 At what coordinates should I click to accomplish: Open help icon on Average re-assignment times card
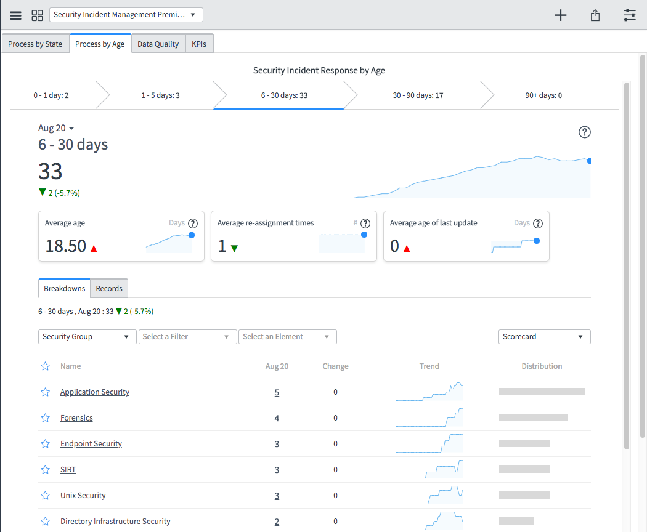[365, 223]
